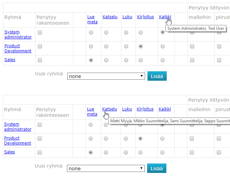This screenshot has height=176, width=230.
Task: Check malleihin box for Product Development, top table
Action: click(192, 46)
